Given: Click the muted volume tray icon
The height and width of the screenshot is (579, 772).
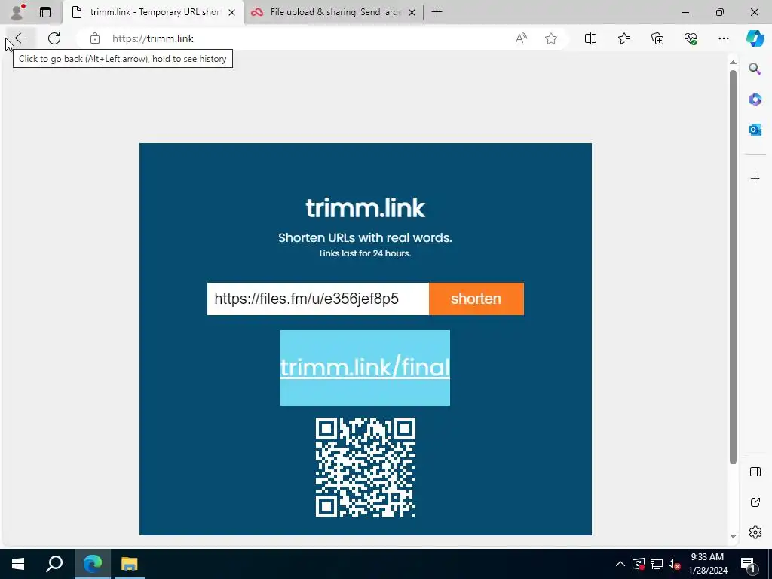Looking at the screenshot, I should pos(675,564).
